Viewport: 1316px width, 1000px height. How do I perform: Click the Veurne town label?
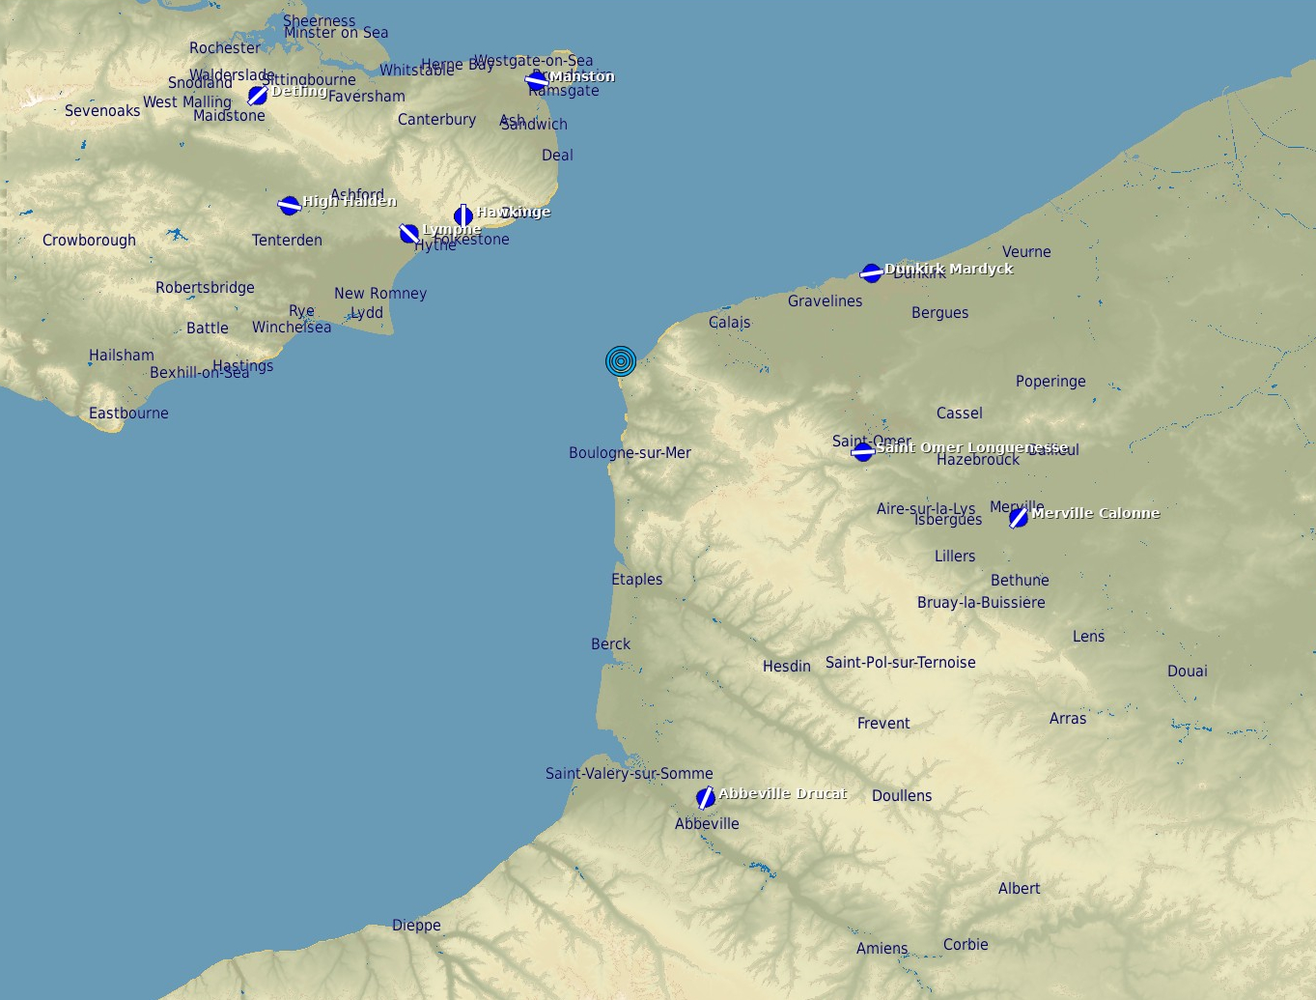click(x=1026, y=252)
